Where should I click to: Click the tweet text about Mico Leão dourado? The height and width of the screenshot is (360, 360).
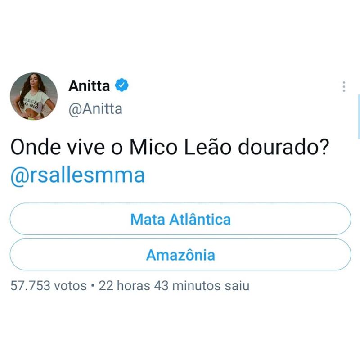(x=170, y=147)
